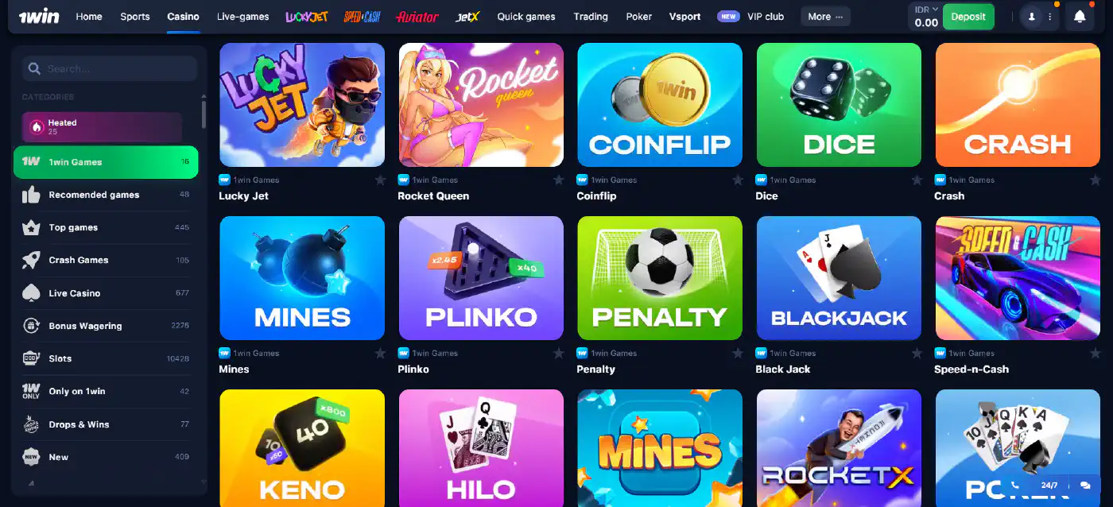Open the live chat bubble icon

tap(1085, 485)
